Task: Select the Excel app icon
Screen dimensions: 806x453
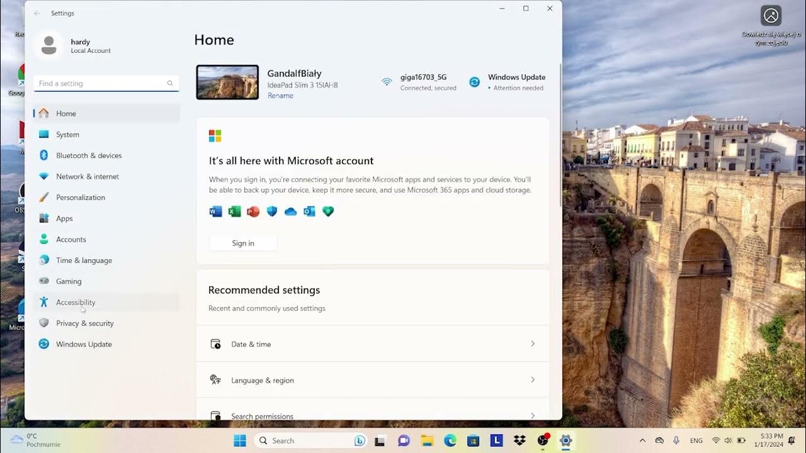Action: [x=234, y=211]
